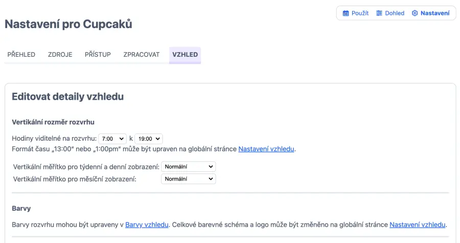The height and width of the screenshot is (243, 460).
Task: Open the 7:00 start hour dropdown
Action: (x=112, y=139)
